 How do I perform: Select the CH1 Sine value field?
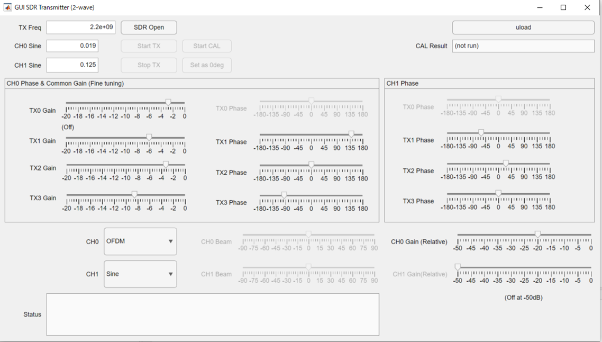click(x=72, y=65)
